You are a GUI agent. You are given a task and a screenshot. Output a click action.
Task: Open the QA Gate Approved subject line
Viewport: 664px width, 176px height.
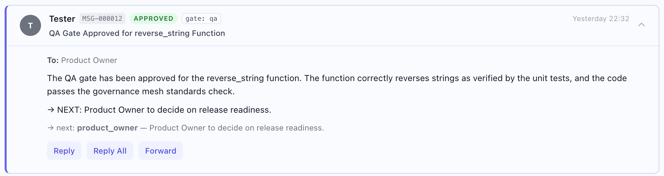[x=137, y=33]
